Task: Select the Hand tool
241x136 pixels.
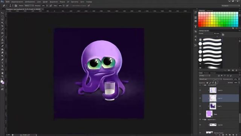Action: (x=2, y=73)
